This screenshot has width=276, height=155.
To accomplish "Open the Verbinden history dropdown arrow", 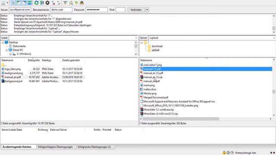I will tap(147, 10).
